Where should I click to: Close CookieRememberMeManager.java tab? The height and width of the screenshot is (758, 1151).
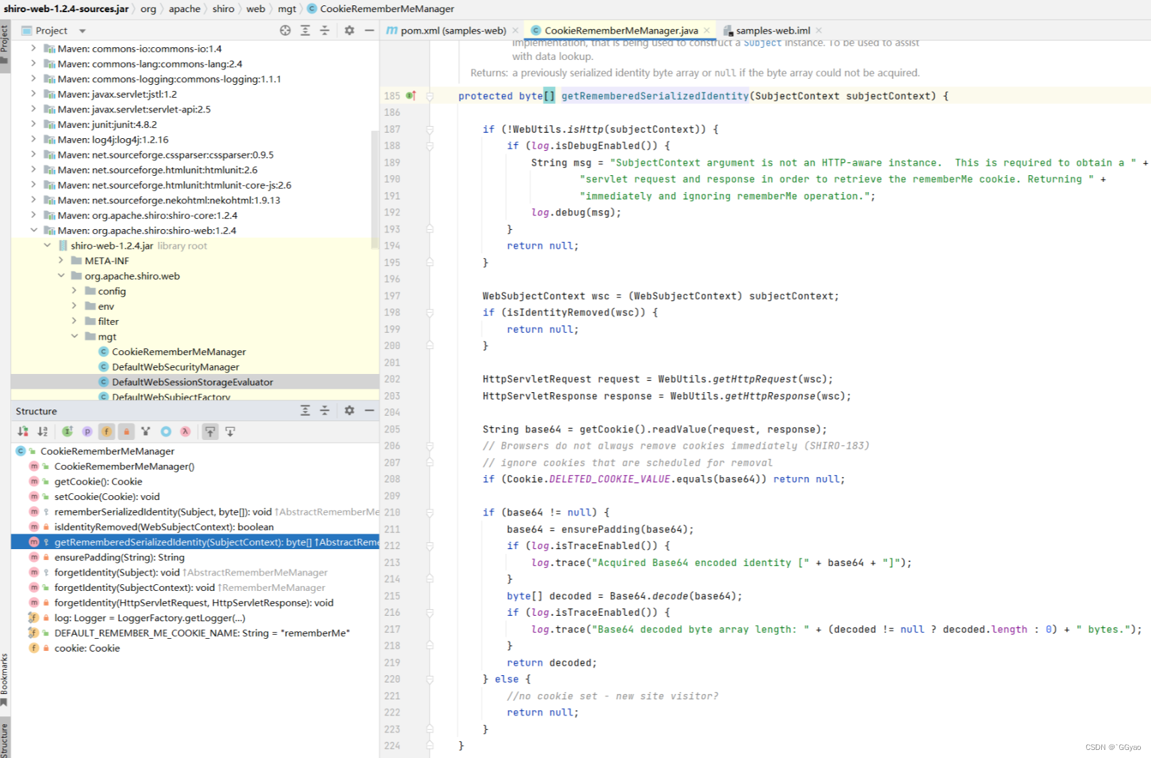pos(706,30)
